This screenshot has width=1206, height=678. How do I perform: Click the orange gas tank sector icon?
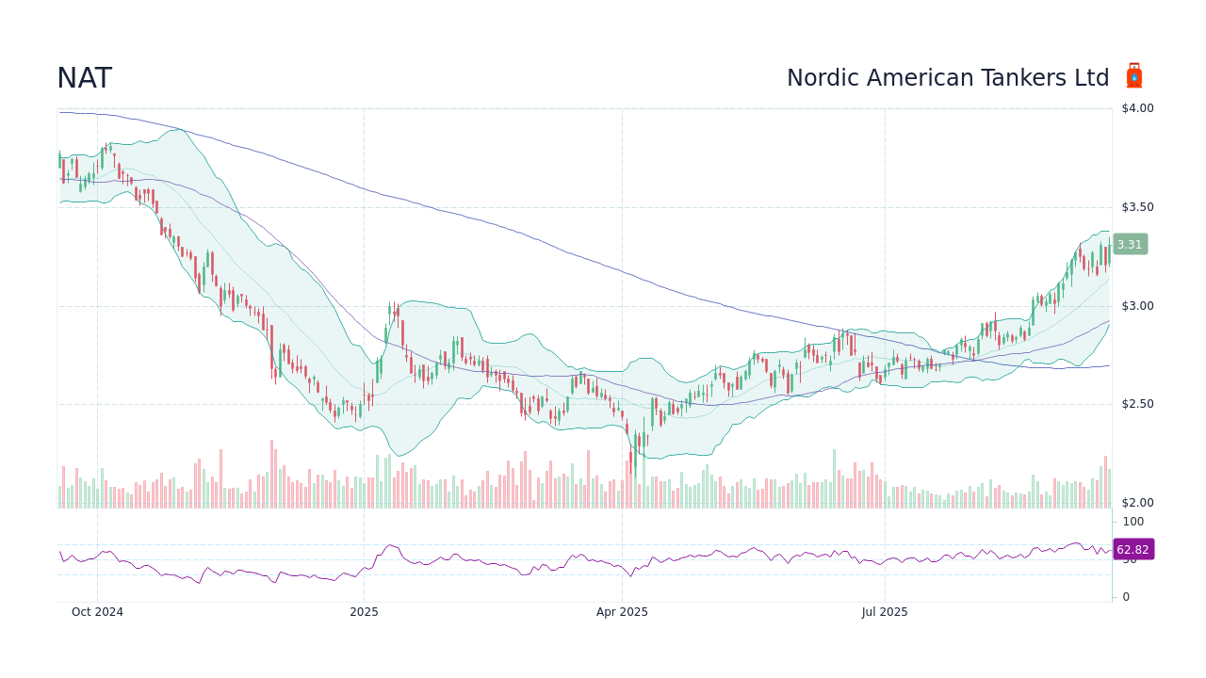point(1133,74)
